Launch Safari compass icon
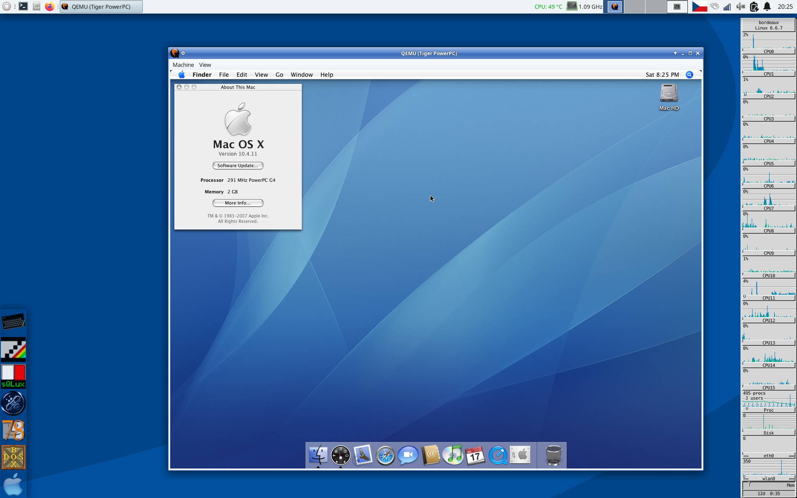This screenshot has width=797, height=498. (385, 455)
